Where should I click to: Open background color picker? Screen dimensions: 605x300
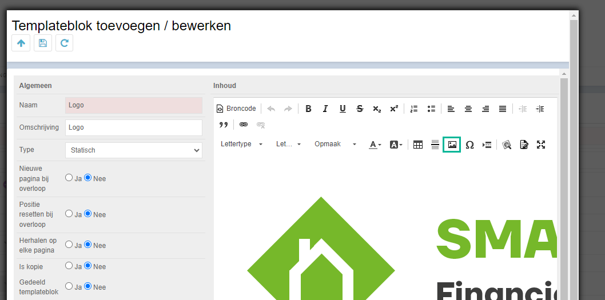396,145
